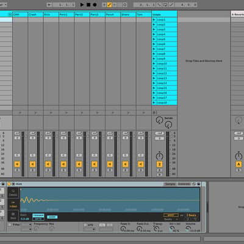Launch the Loop13 clip
The height and width of the screenshot is (244, 244).
click(x=154, y=78)
